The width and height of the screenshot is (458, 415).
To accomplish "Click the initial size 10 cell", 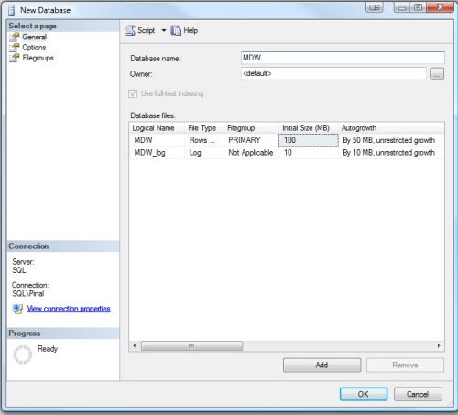I will click(309, 153).
